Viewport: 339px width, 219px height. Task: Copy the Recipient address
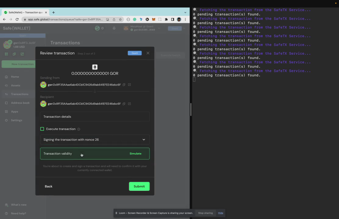[124, 104]
